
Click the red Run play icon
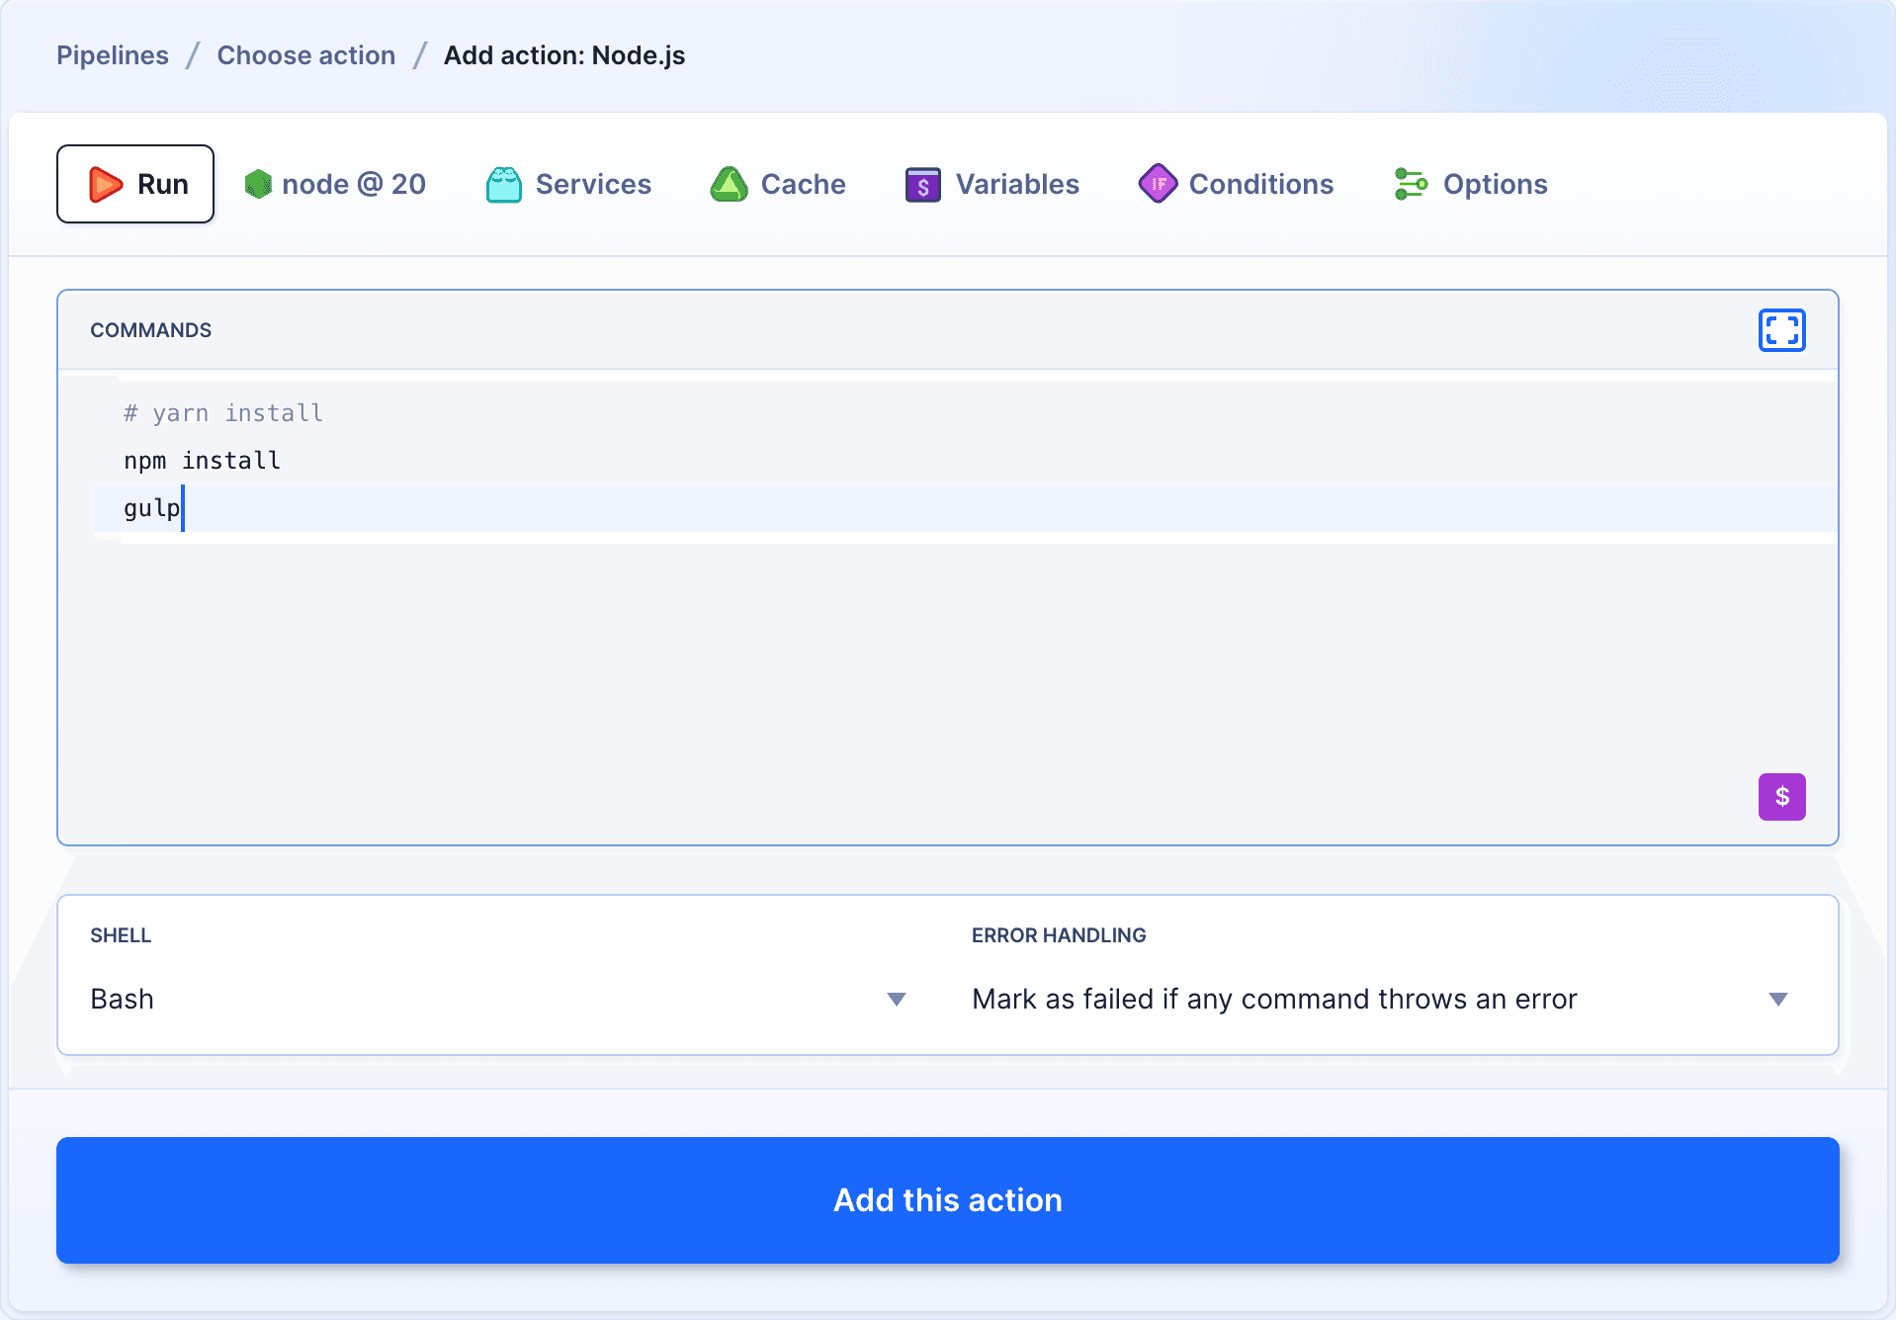click(105, 184)
